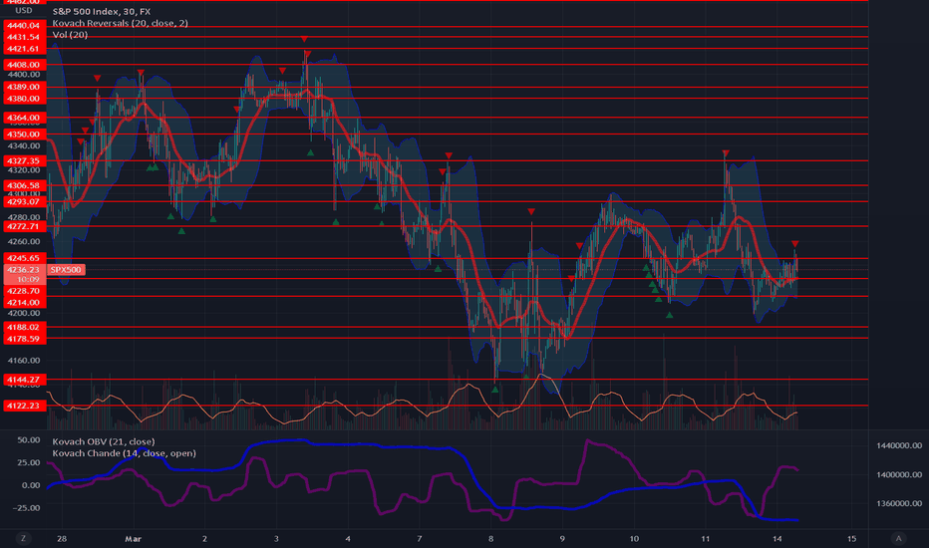Click the 4440.04 red price level label
Viewport: 929px width, 548px height.
point(24,26)
